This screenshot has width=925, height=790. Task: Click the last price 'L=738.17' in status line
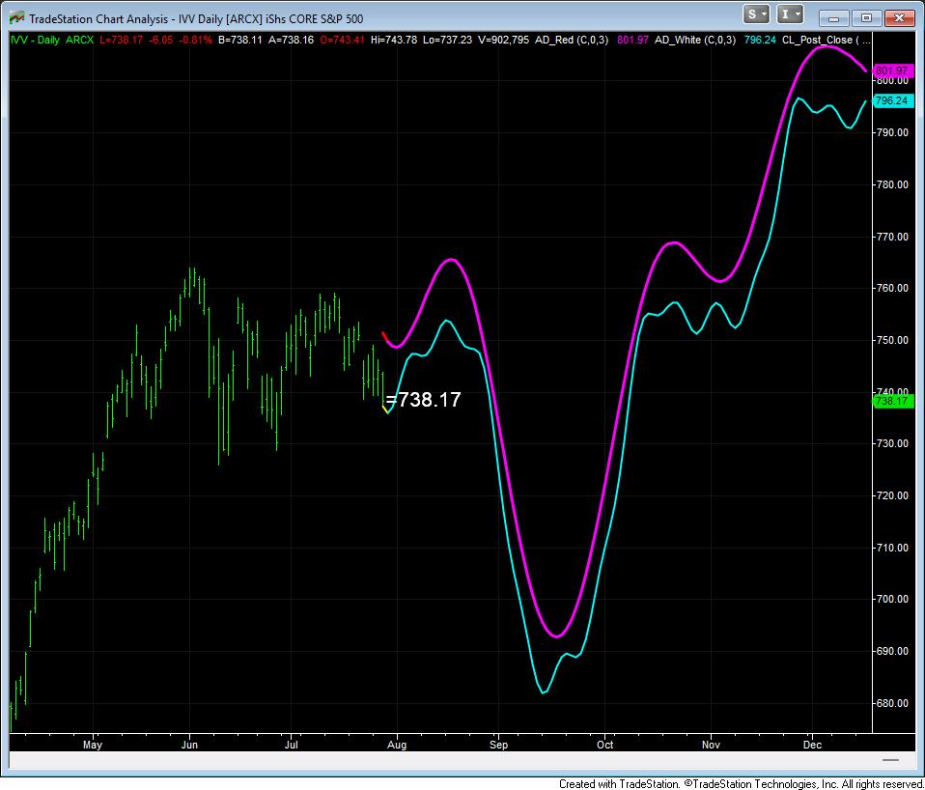tap(121, 41)
